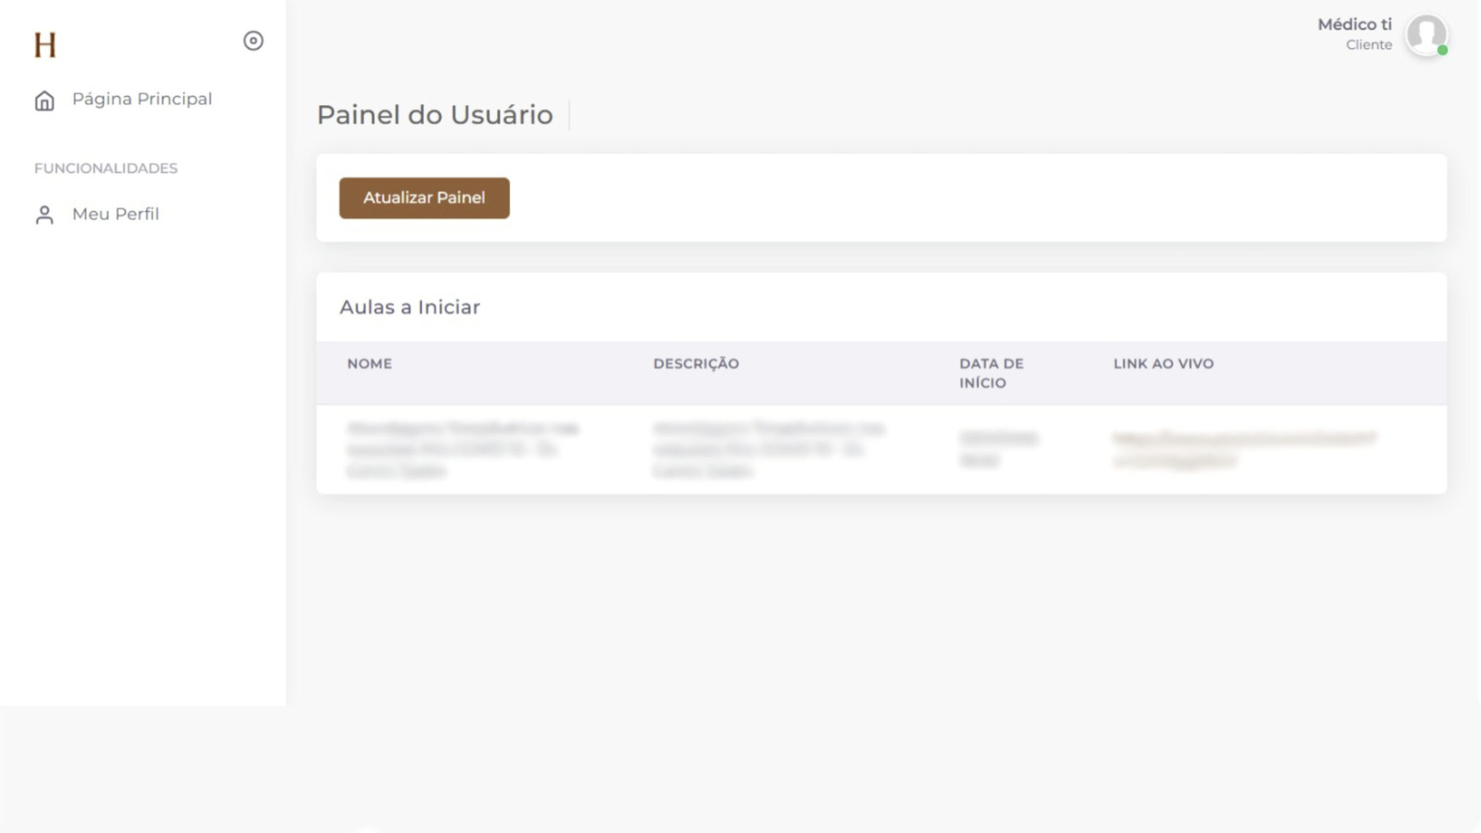1481x833 pixels.
Task: Click the H logo in sidebar
Action: [45, 45]
